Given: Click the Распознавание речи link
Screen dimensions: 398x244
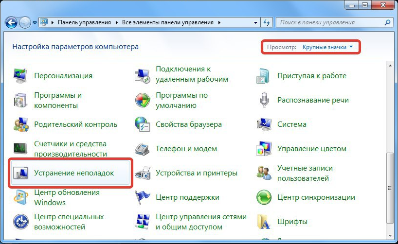Looking at the screenshot, I should (x=313, y=100).
